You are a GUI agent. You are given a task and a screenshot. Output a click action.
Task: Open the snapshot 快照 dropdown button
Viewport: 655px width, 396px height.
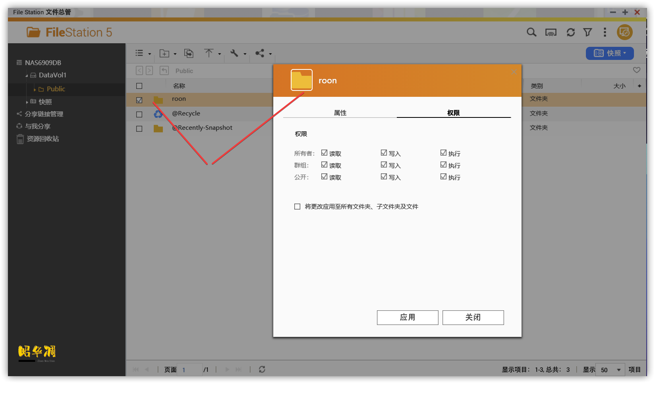(609, 53)
